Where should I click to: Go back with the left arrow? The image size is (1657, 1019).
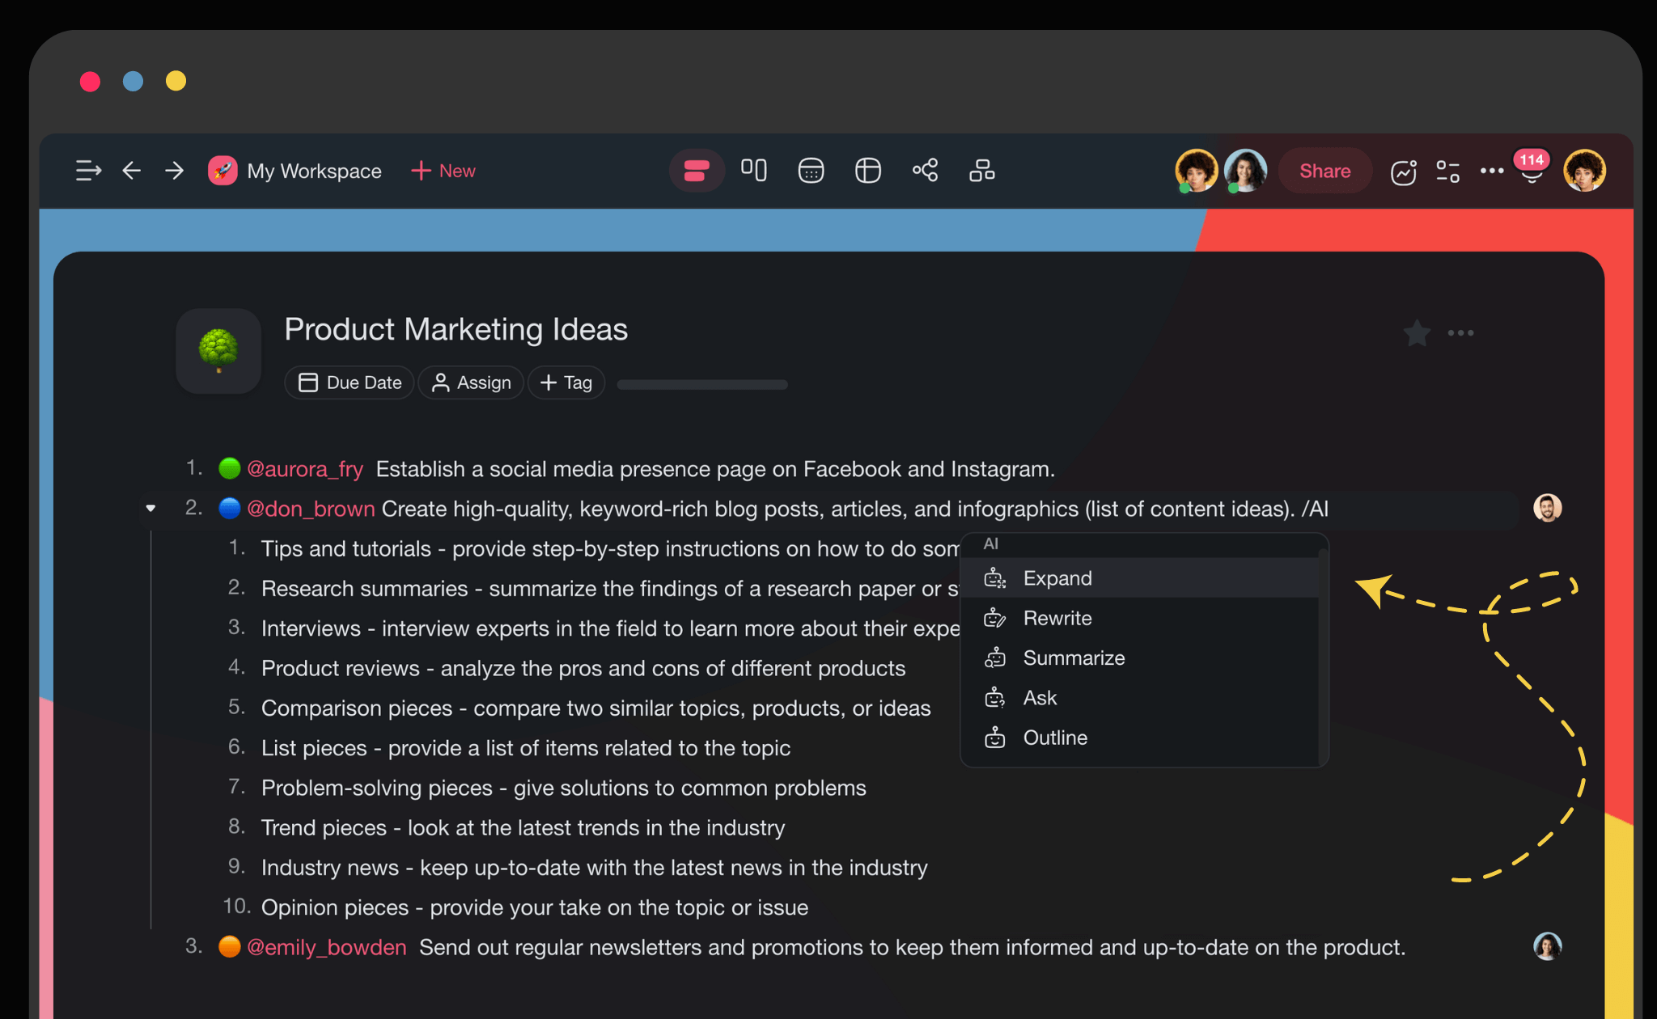[x=132, y=171]
